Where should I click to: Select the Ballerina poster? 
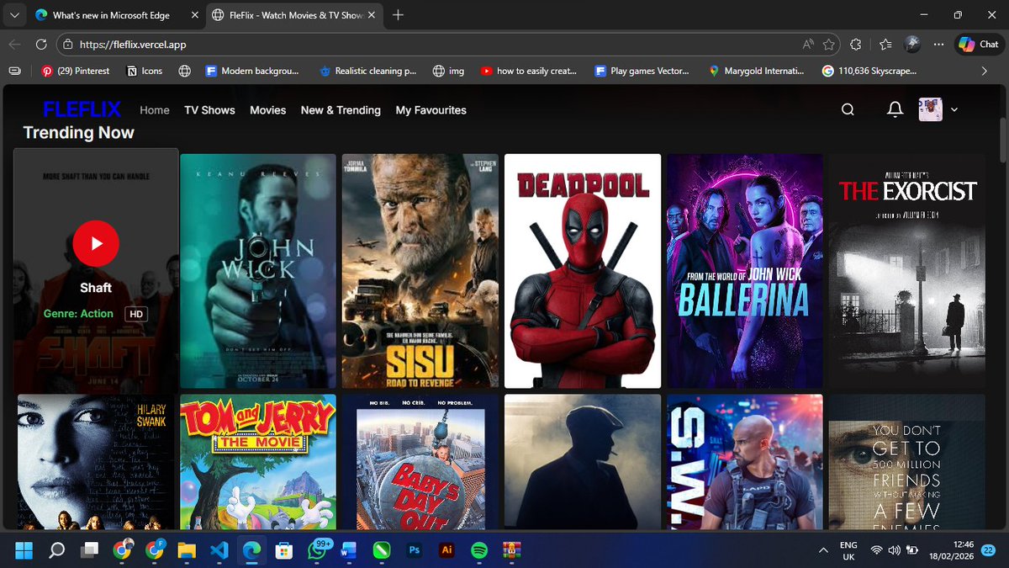coord(745,271)
